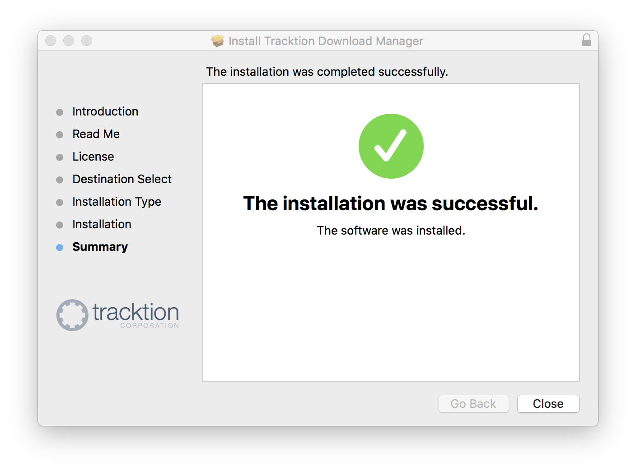Click the 'tracktion' corporation wordmark
The width and height of the screenshot is (636, 471).
136,313
